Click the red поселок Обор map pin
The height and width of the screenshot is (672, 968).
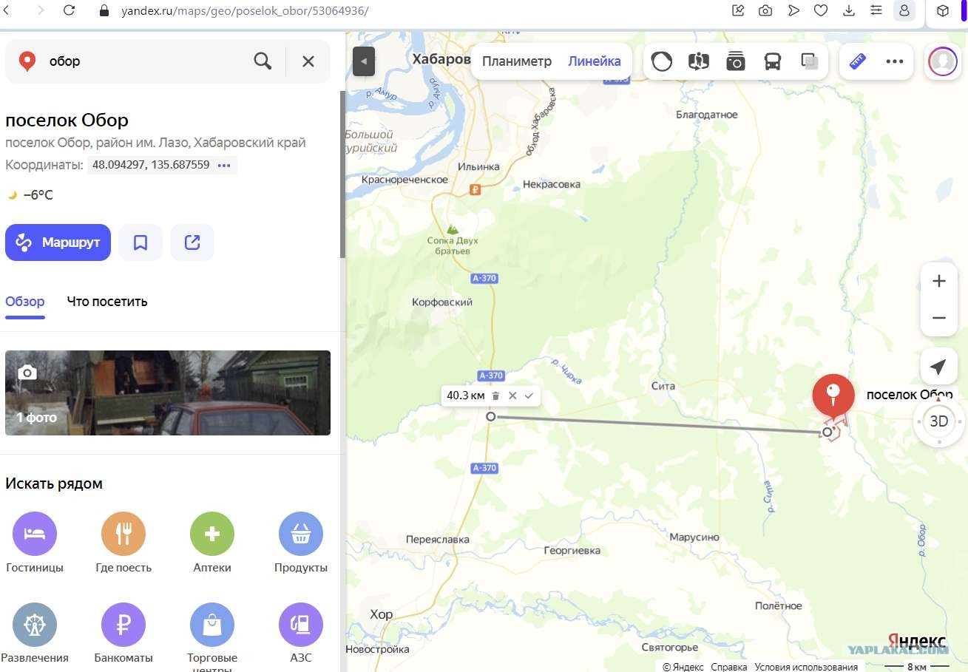point(834,396)
